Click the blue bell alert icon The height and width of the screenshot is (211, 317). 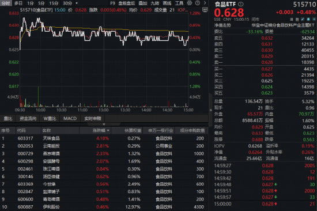tap(308, 19)
